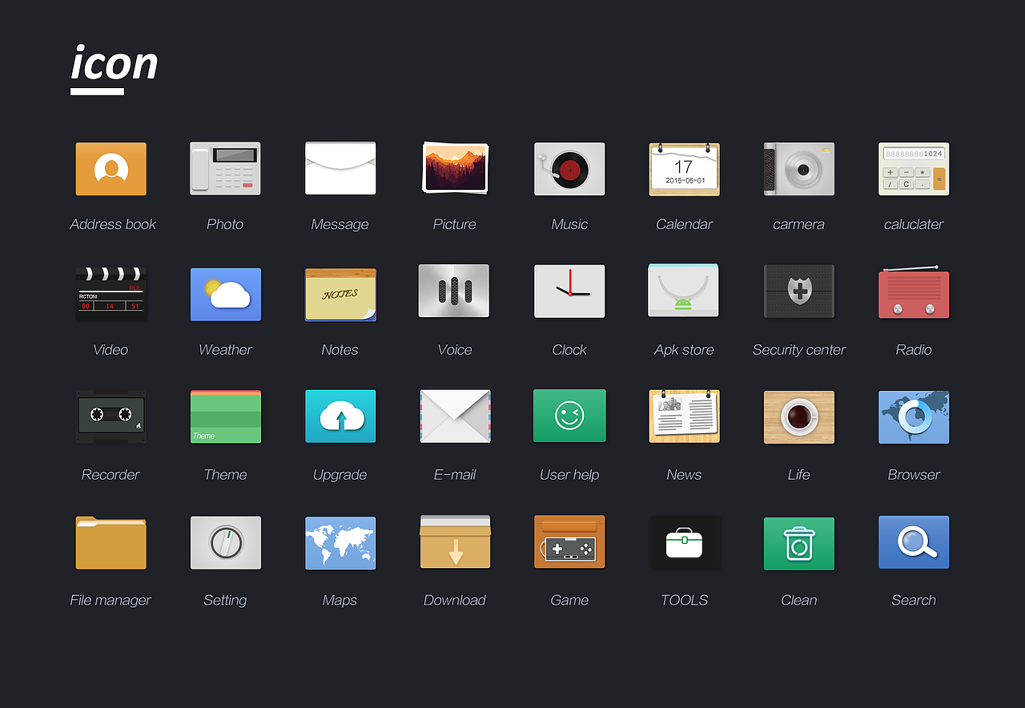Click the "Photo" label text
Image resolution: width=1025 pixels, height=708 pixels.
[x=225, y=224]
